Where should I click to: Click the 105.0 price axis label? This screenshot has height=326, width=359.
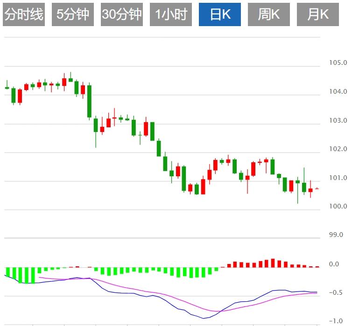click(338, 63)
